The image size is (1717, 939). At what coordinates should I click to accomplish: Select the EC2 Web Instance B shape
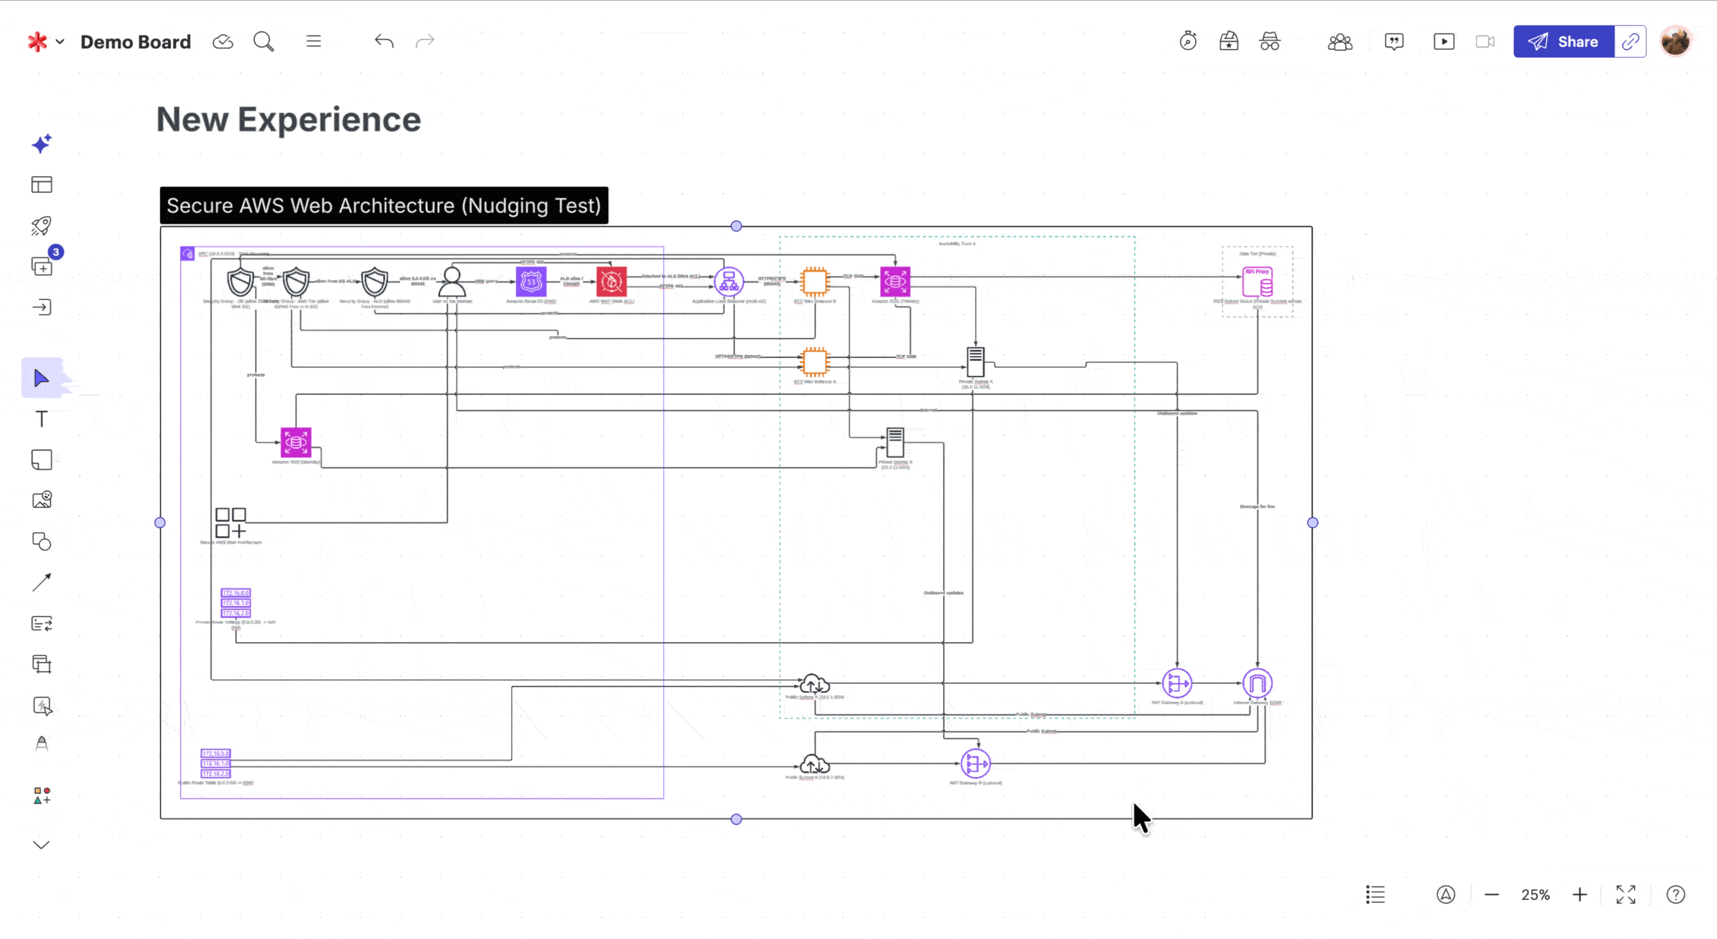point(815,282)
